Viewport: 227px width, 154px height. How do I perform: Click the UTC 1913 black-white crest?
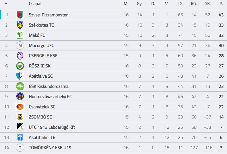pos(20,127)
